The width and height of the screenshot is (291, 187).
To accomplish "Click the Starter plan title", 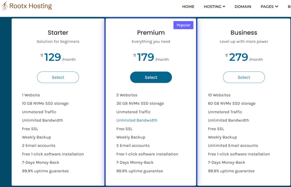I will (58, 33).
